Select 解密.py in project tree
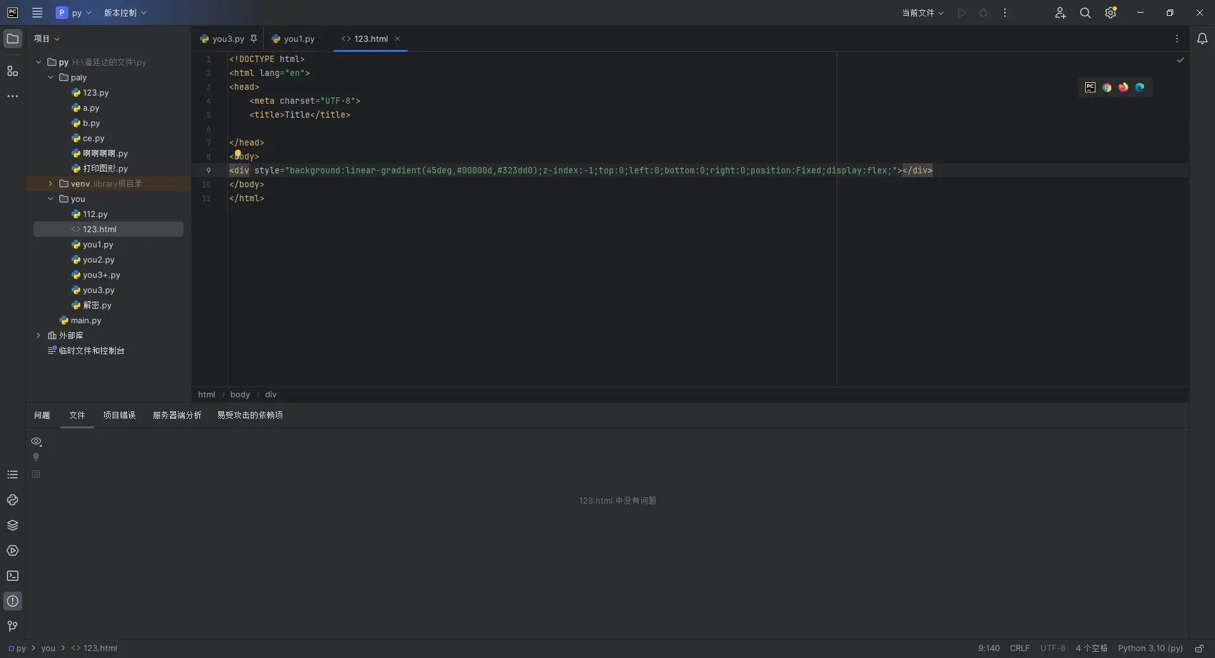 pos(91,305)
